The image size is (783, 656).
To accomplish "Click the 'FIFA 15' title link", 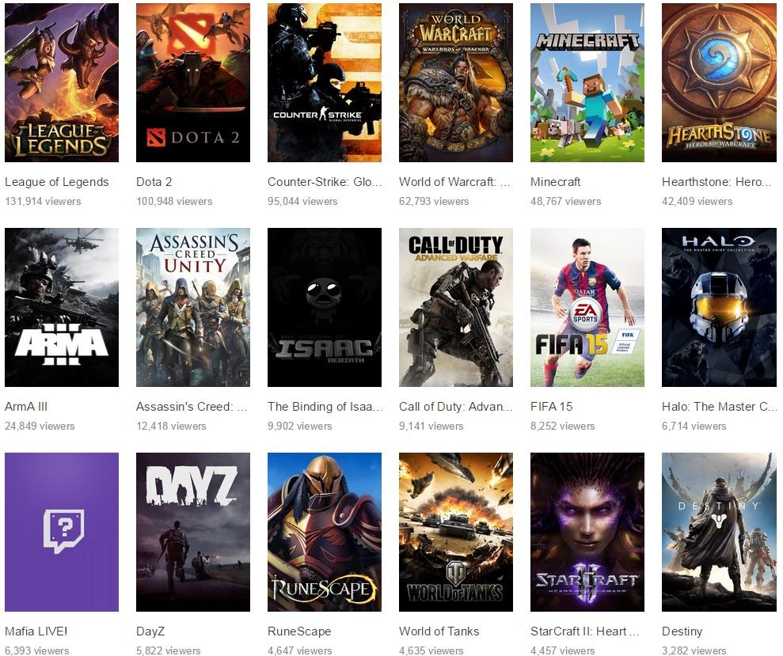I will point(551,407).
